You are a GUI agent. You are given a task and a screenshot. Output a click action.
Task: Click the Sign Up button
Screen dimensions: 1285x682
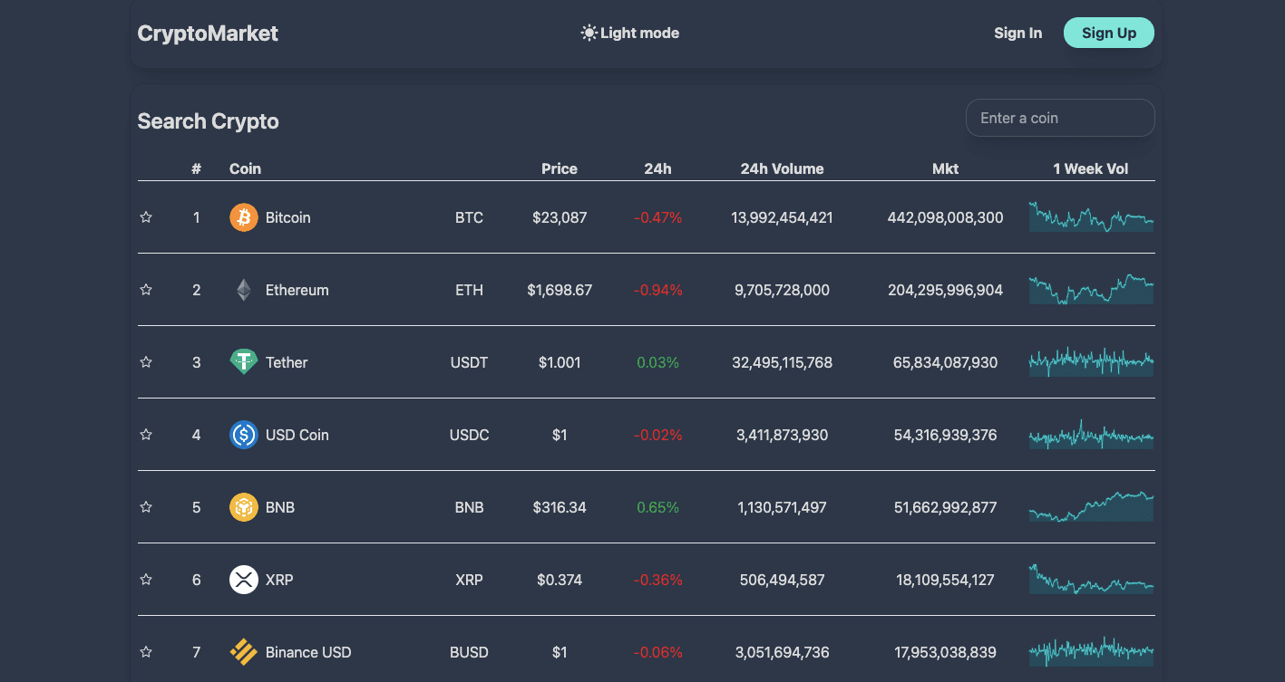(1108, 34)
